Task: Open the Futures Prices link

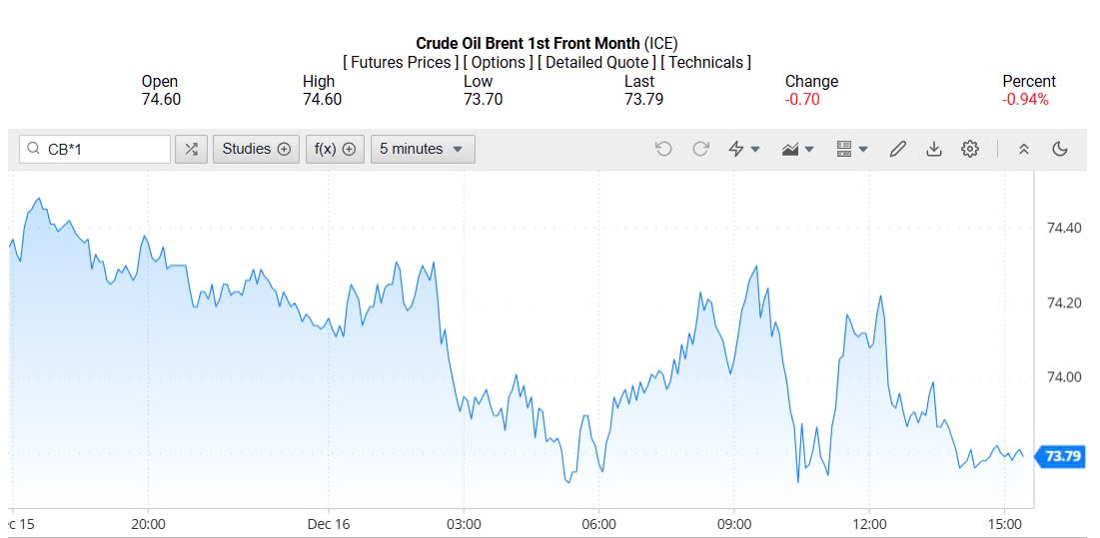Action: pyautogui.click(x=401, y=62)
